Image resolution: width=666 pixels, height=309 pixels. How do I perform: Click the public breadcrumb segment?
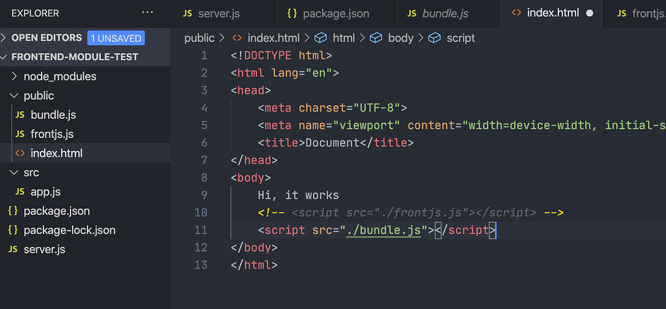[199, 38]
